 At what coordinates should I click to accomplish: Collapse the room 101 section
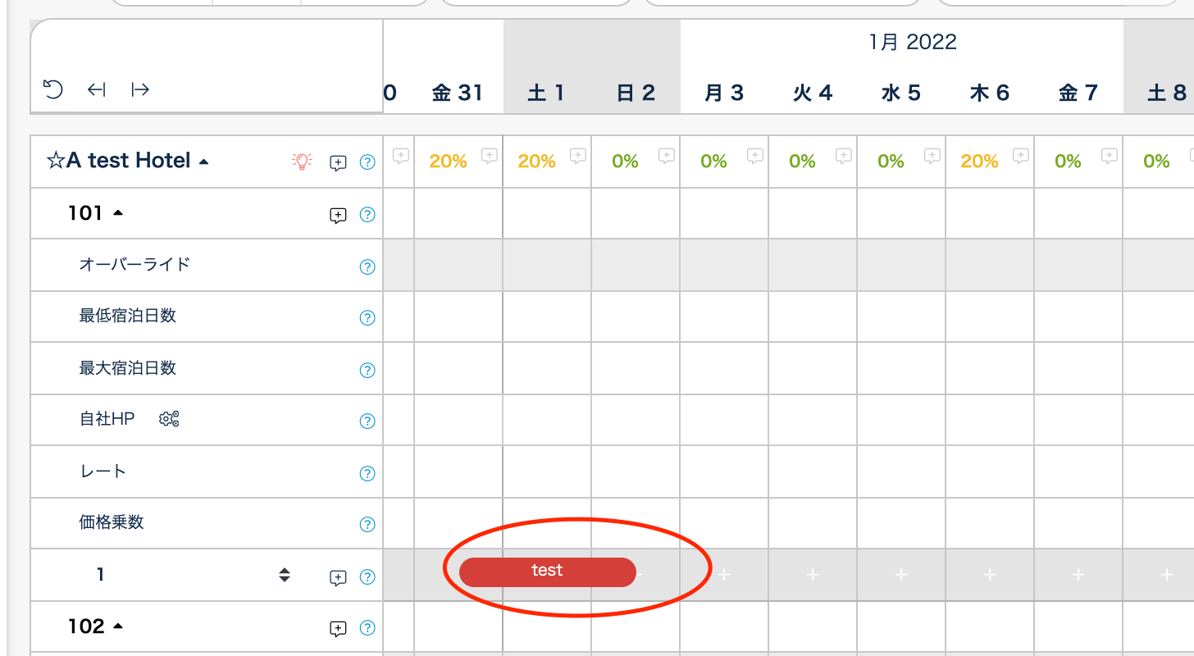(x=118, y=213)
